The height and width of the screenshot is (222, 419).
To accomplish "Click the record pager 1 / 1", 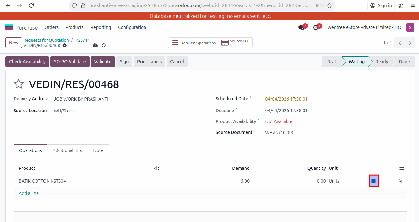I will tap(387, 43).
